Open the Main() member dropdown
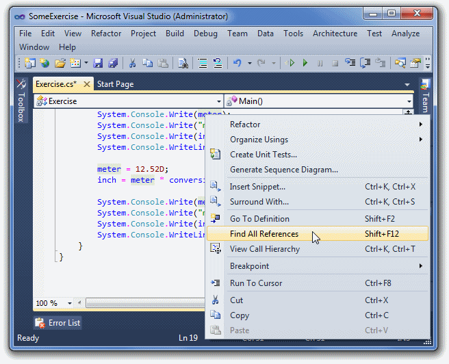 [x=319, y=101]
